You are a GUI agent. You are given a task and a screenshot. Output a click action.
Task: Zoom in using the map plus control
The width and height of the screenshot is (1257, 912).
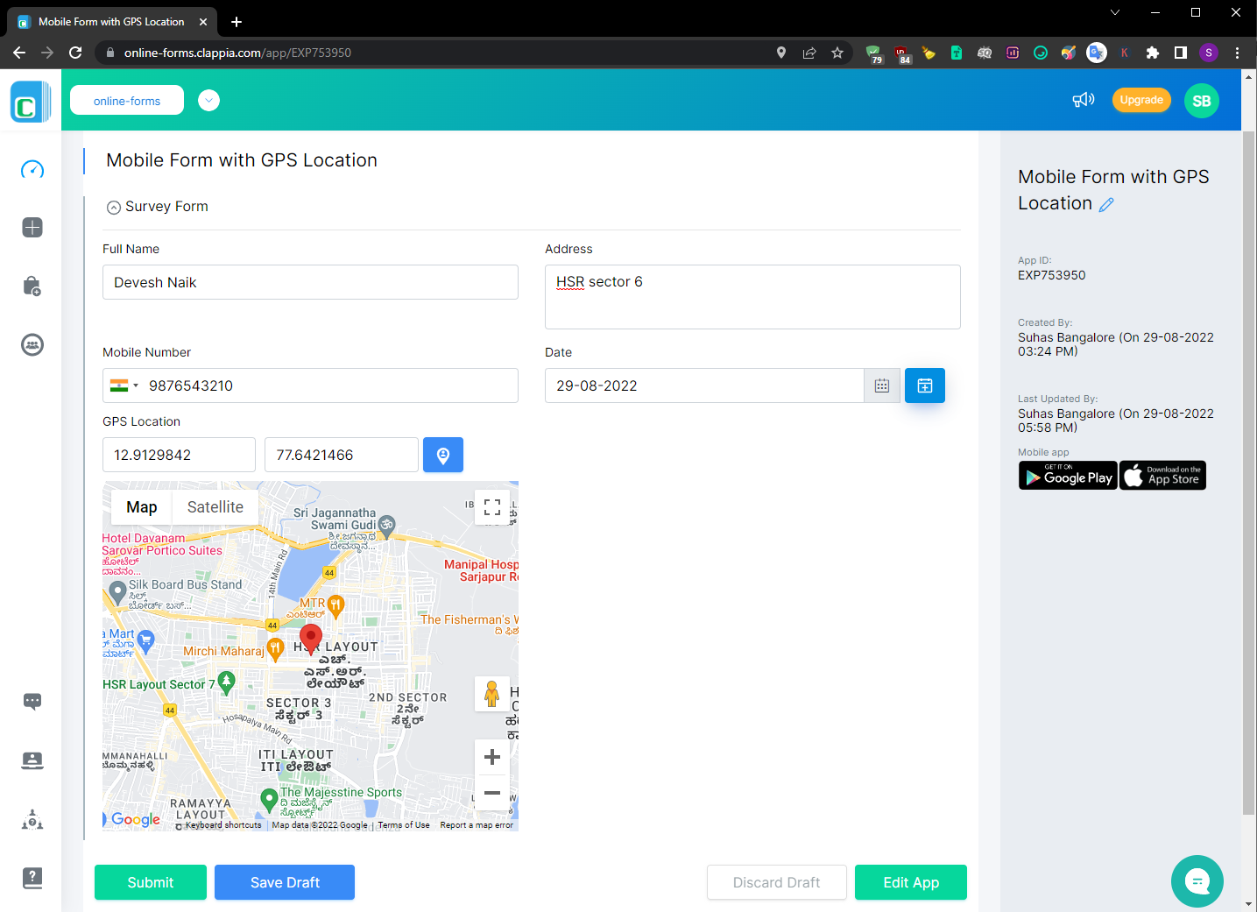point(491,756)
